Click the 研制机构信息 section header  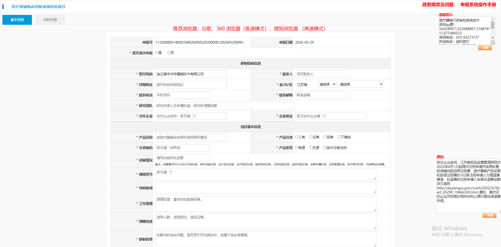(x=250, y=63)
